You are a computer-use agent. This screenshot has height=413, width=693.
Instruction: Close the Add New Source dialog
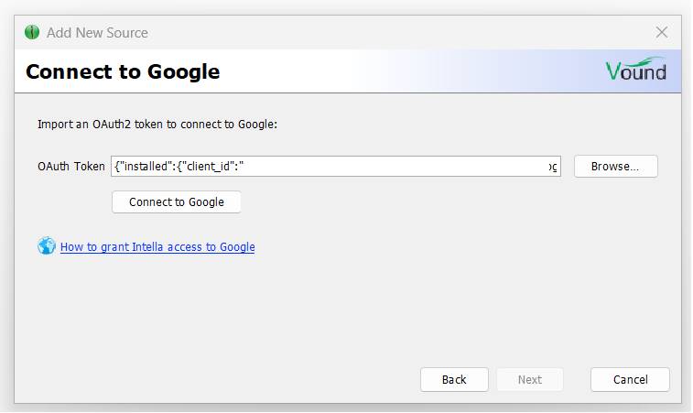pyautogui.click(x=661, y=32)
